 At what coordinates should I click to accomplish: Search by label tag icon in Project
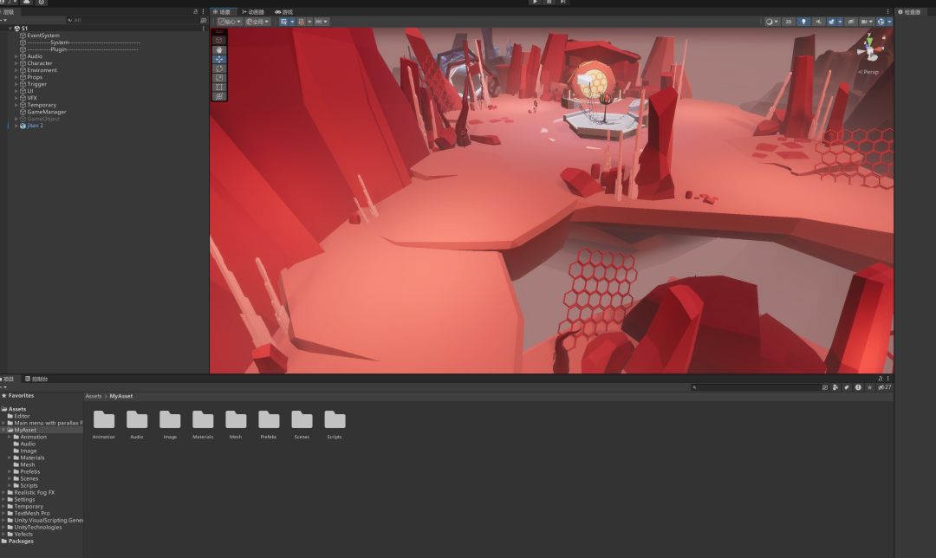click(847, 387)
